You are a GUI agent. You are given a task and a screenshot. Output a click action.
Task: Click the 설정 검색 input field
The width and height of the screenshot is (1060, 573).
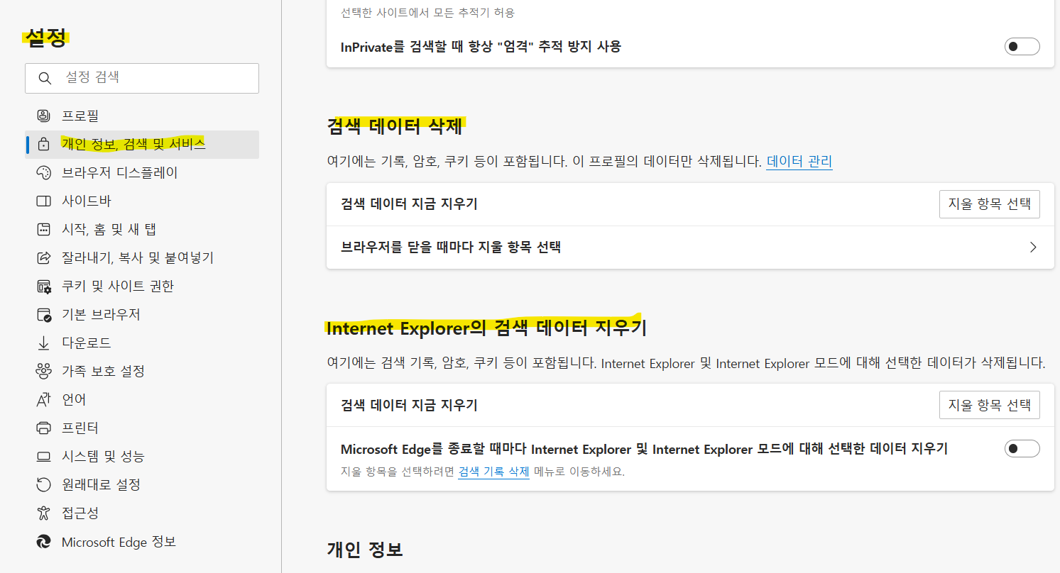click(x=142, y=78)
